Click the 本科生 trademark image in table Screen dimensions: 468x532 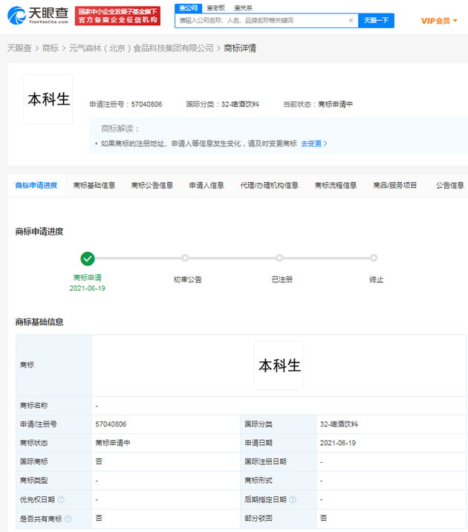point(279,366)
